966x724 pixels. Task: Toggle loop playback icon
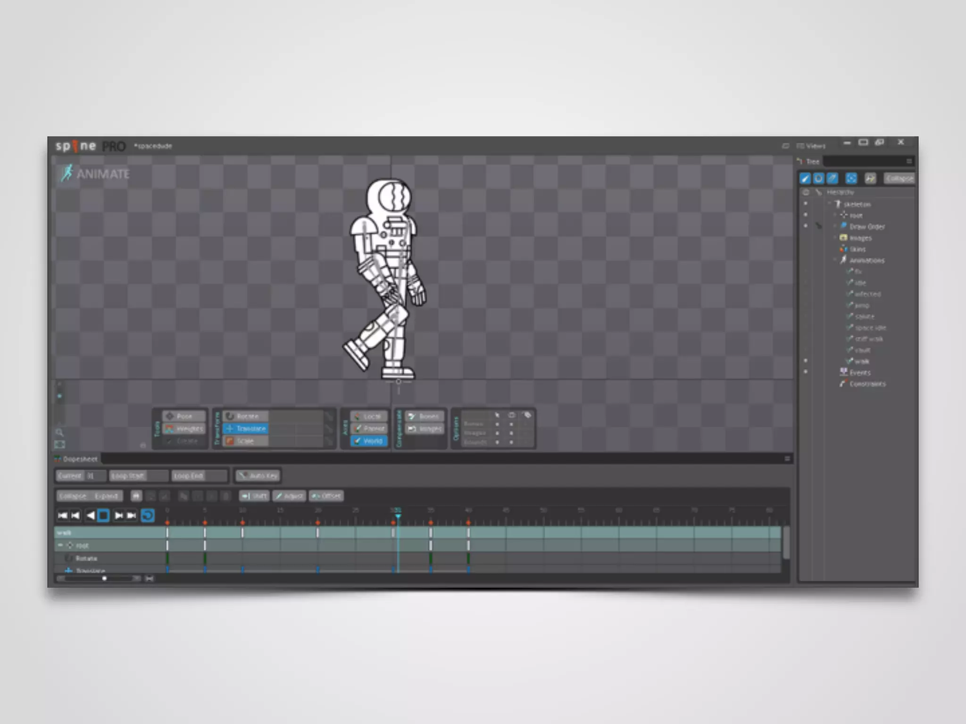[x=148, y=515]
